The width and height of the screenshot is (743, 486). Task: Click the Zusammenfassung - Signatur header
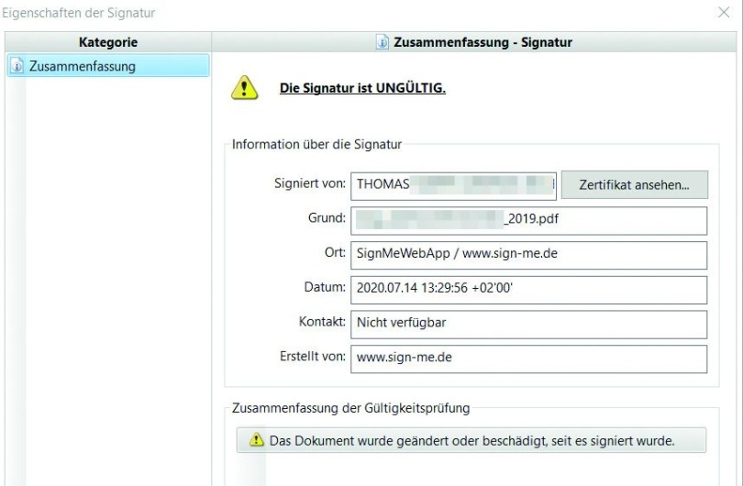[x=474, y=42]
